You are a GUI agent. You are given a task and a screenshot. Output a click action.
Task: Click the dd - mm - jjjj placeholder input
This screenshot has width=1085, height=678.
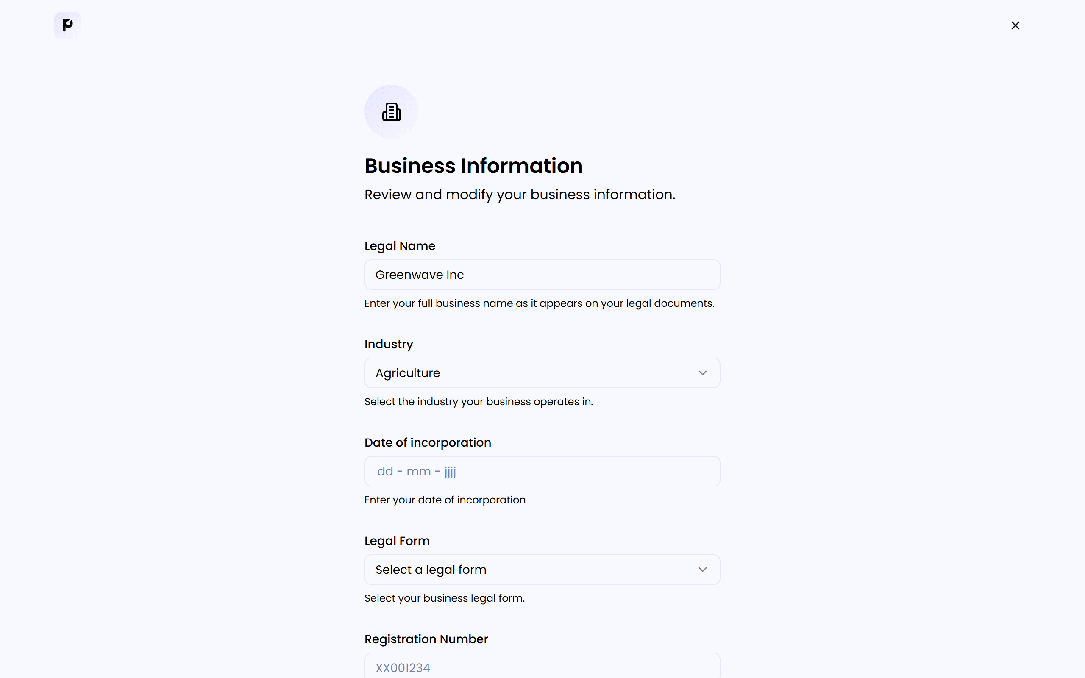[541, 471]
